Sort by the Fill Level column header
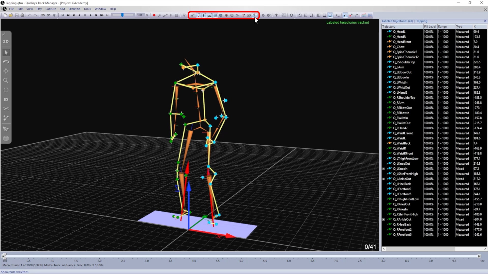The image size is (488, 274). pos(430,27)
